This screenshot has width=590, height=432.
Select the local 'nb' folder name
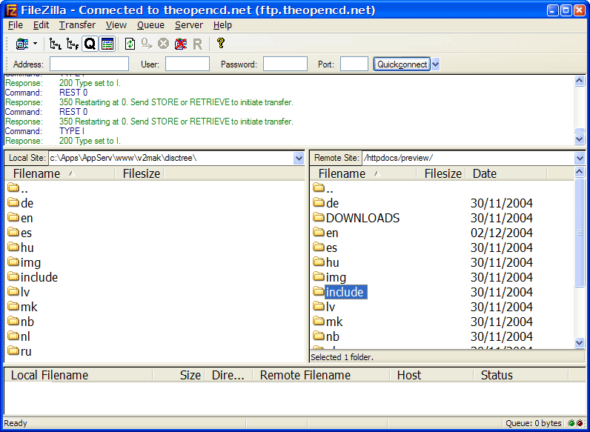coord(27,322)
